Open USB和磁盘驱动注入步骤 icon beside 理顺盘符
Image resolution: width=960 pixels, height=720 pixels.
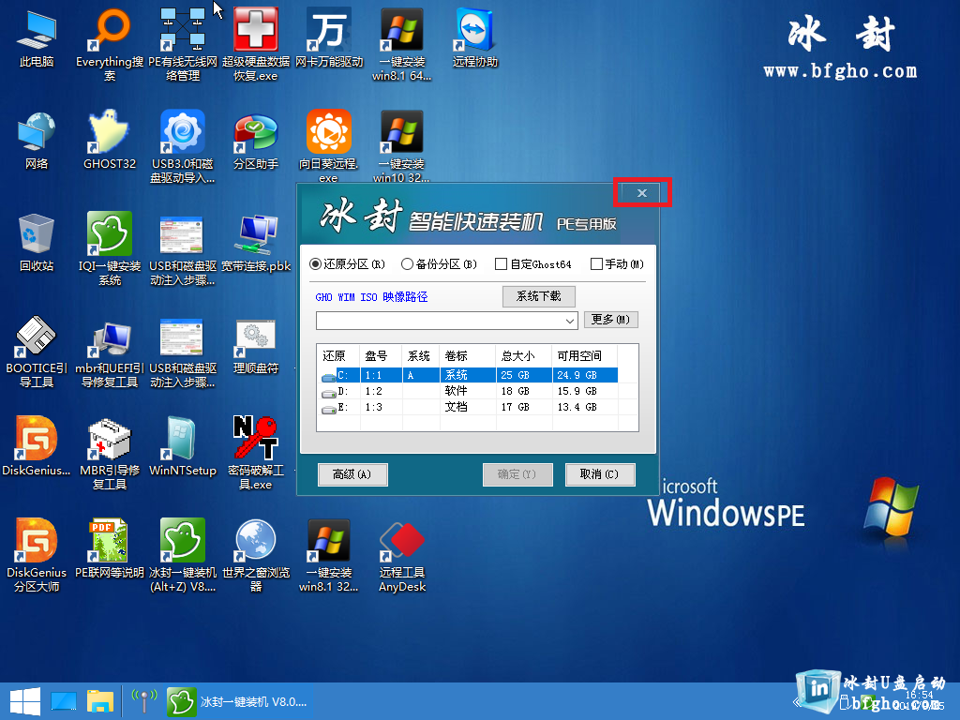(x=183, y=351)
